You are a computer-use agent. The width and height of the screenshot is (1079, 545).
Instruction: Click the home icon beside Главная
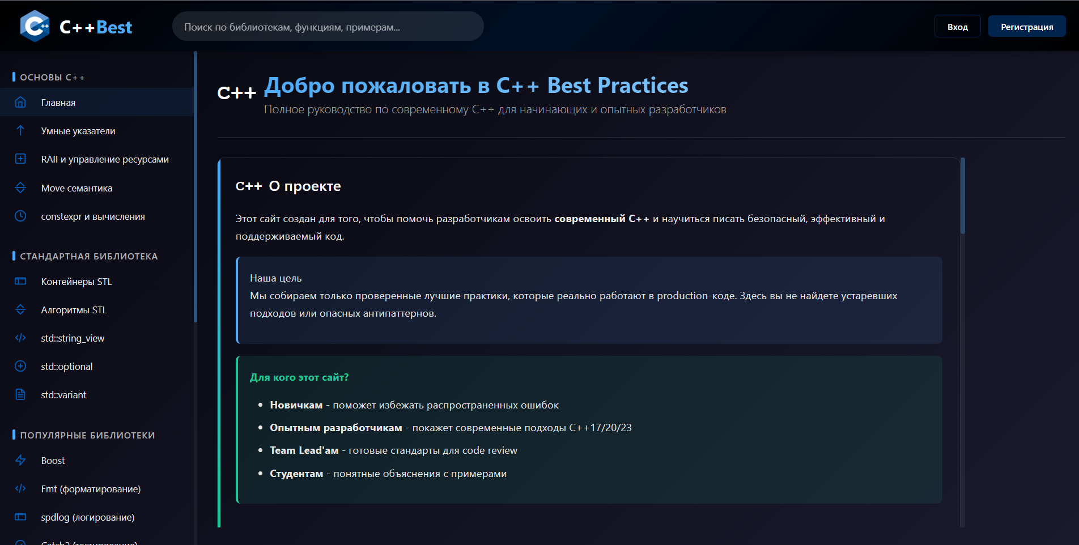(x=20, y=102)
